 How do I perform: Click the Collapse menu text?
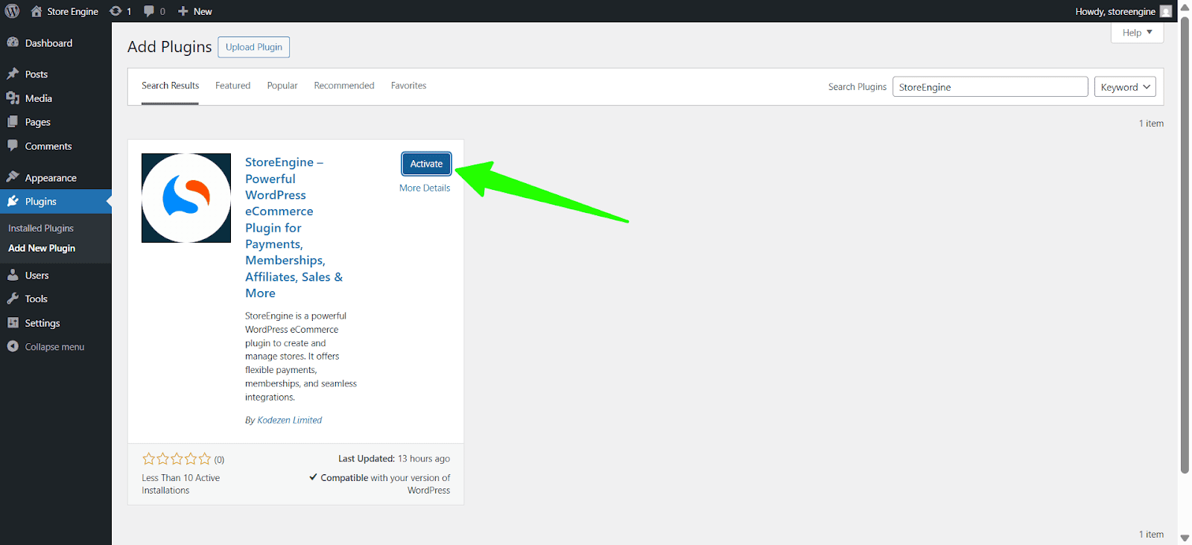[x=54, y=347]
